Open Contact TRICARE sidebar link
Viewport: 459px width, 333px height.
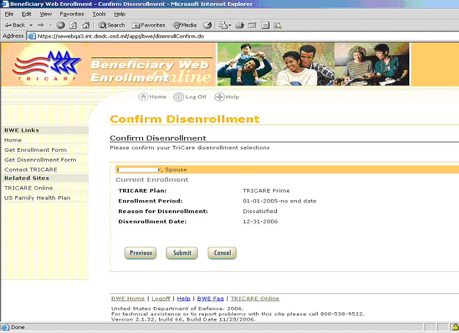click(31, 169)
